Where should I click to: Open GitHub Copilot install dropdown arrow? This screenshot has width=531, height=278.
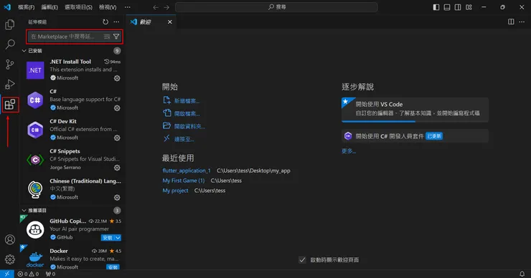pyautogui.click(x=118, y=238)
